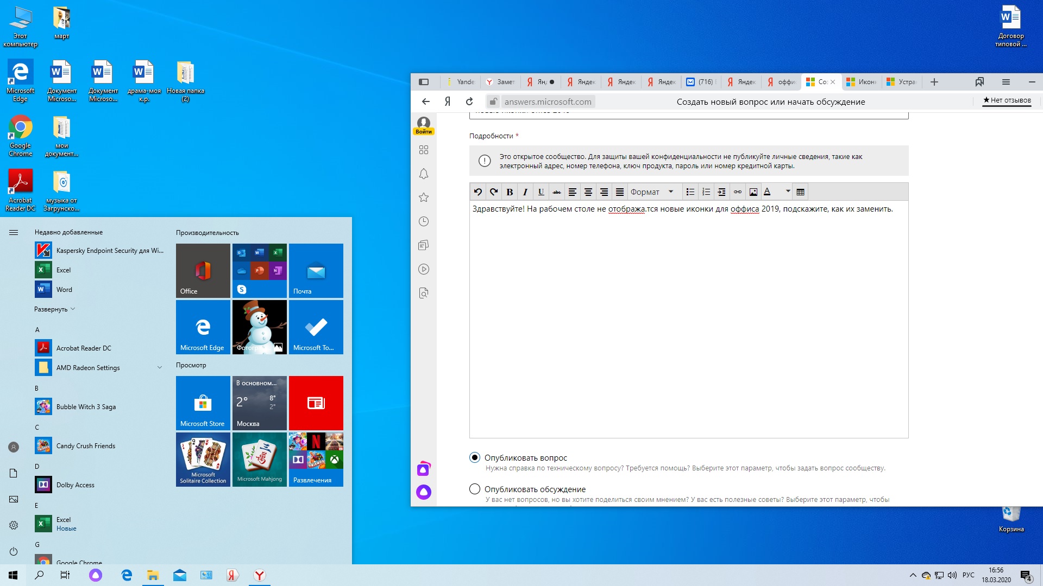
Task: Select Опубликовать вопрос radio button
Action: [x=475, y=457]
